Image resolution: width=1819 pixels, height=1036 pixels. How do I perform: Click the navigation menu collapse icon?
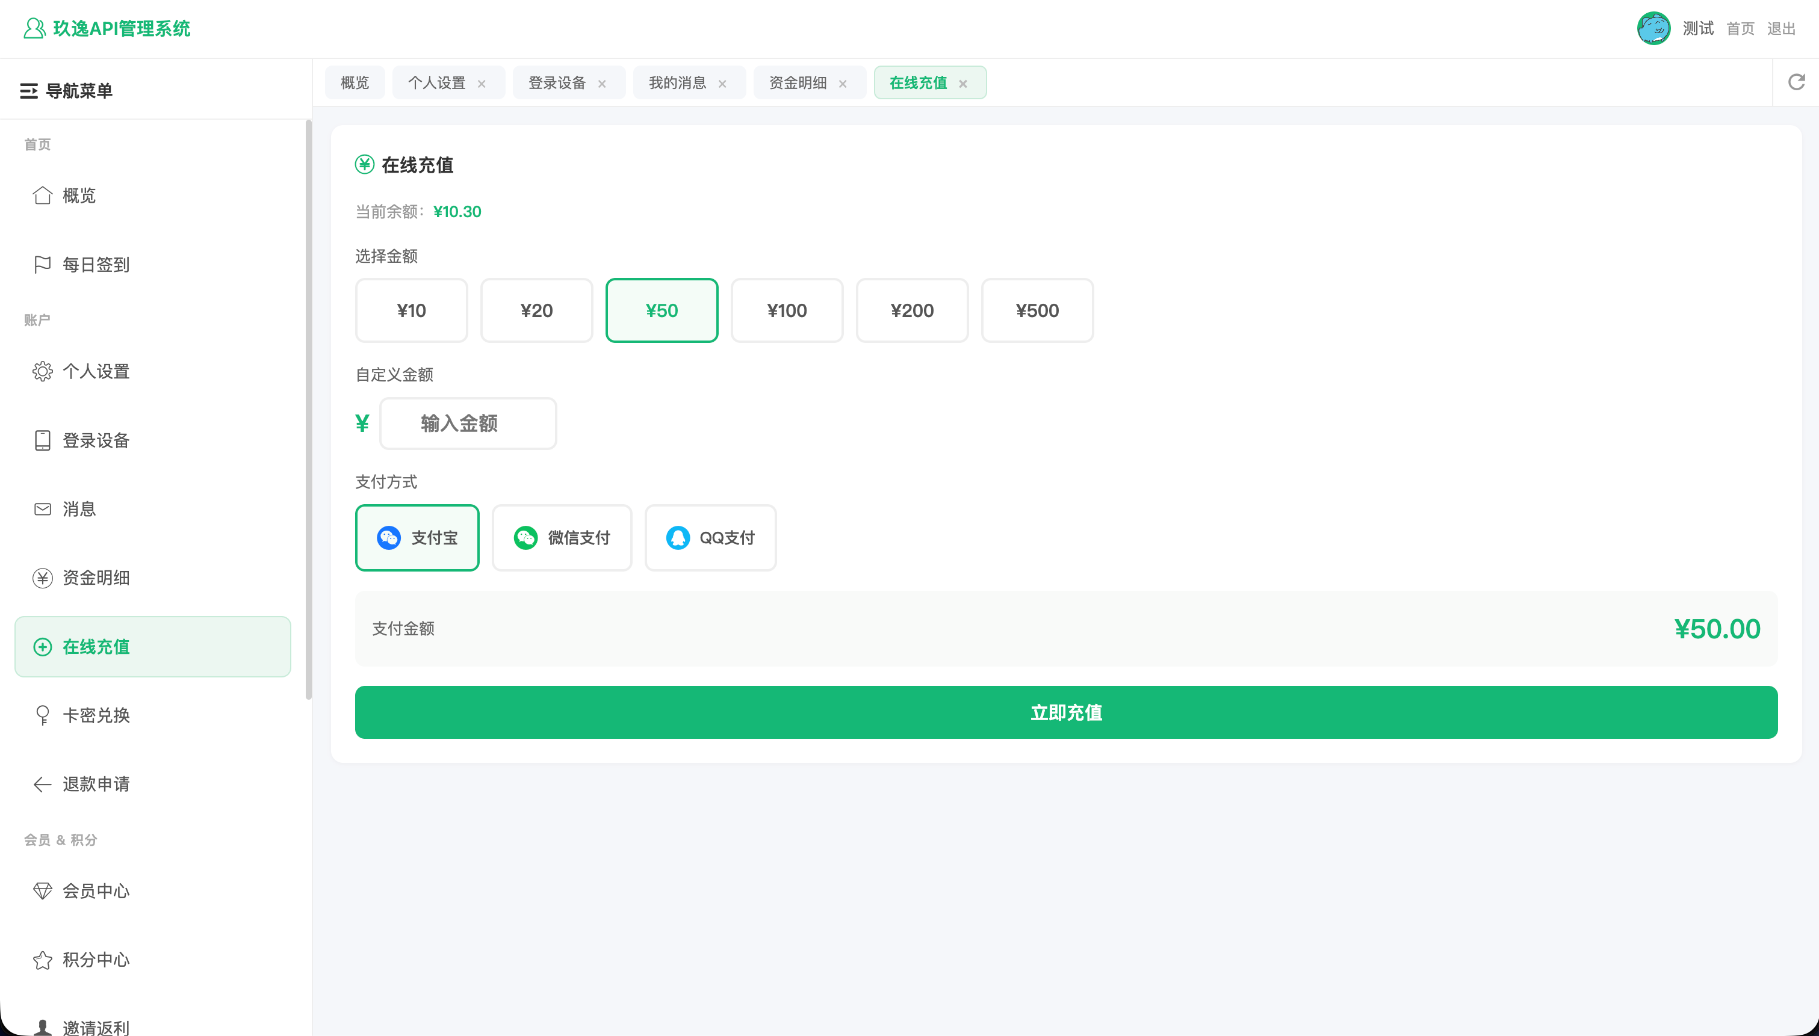(x=28, y=91)
